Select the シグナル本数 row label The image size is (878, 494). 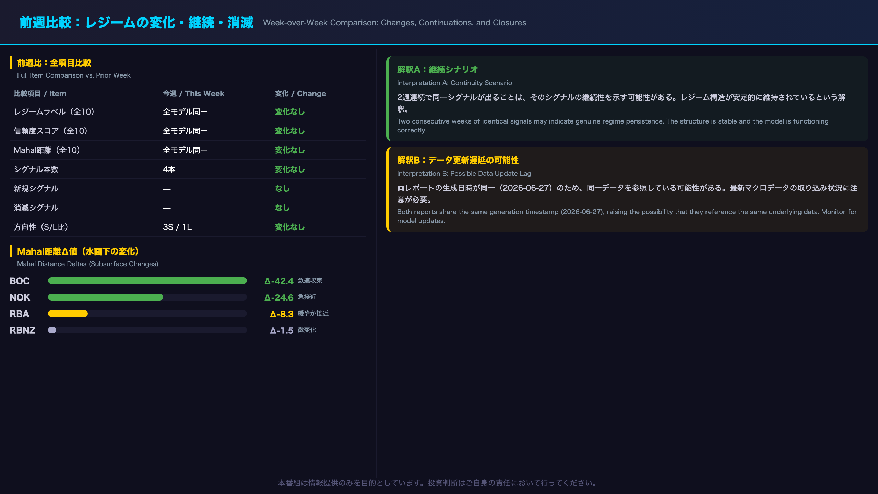(36, 169)
